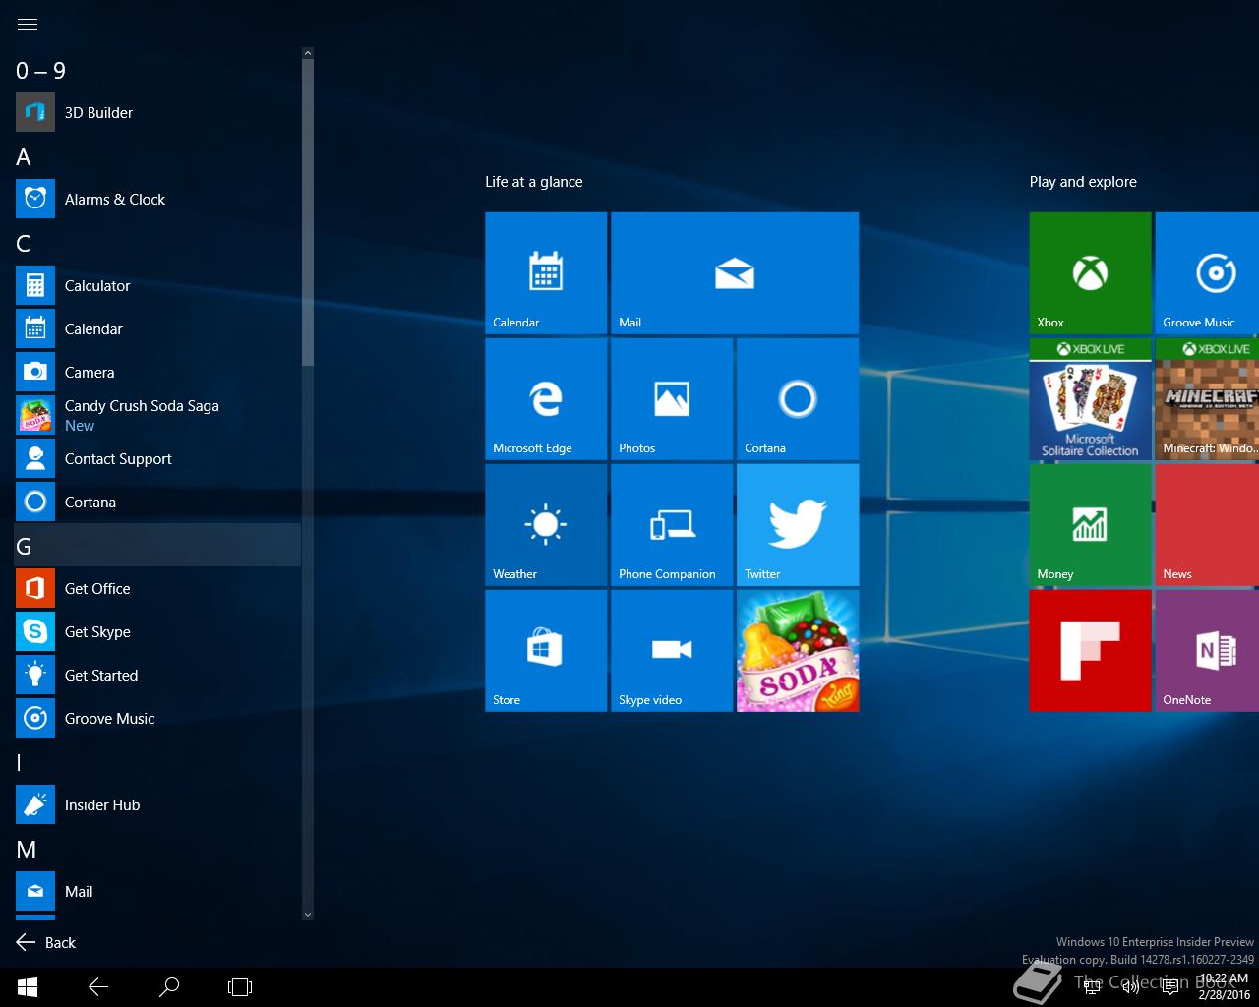The image size is (1259, 1007).
Task: Open the wide Mail tile
Action: (x=735, y=273)
